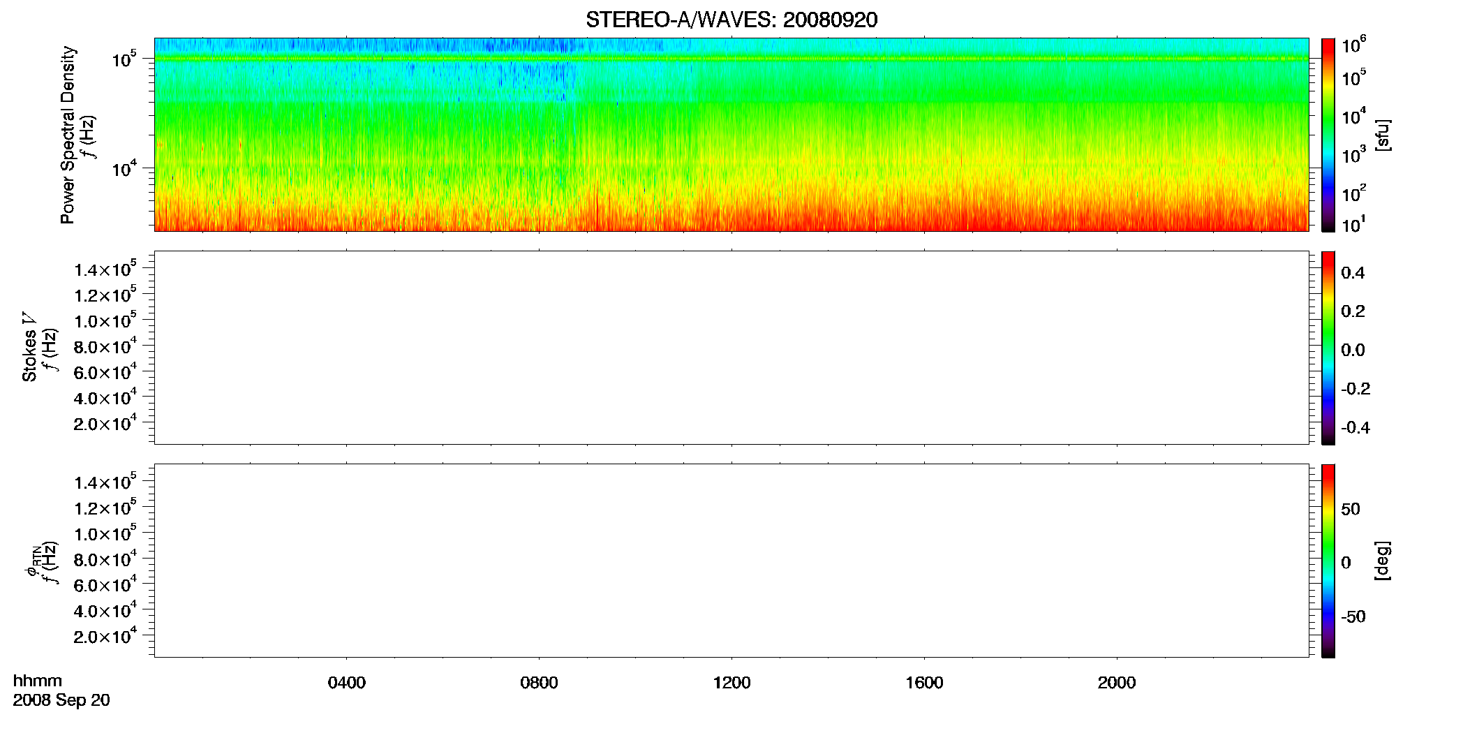This screenshot has height=754, width=1463.
Task: Click the -0.4 tick on Stokes colorbar
Action: (1356, 428)
